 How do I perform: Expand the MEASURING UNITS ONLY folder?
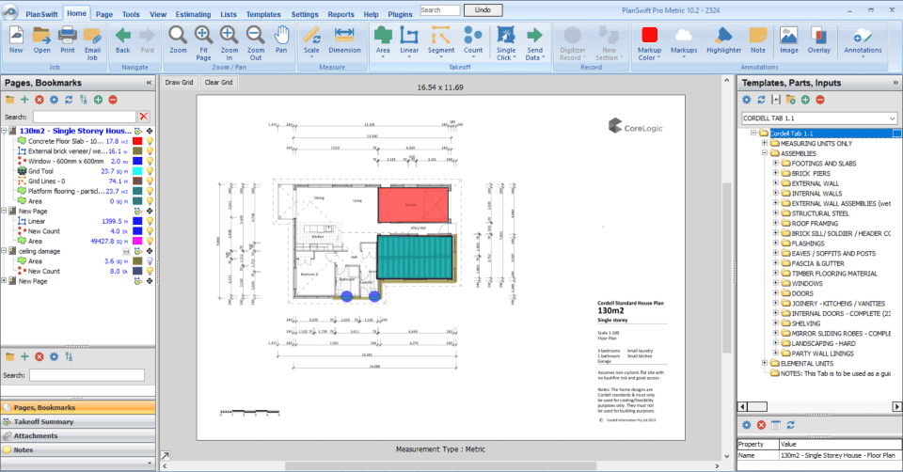pos(765,143)
